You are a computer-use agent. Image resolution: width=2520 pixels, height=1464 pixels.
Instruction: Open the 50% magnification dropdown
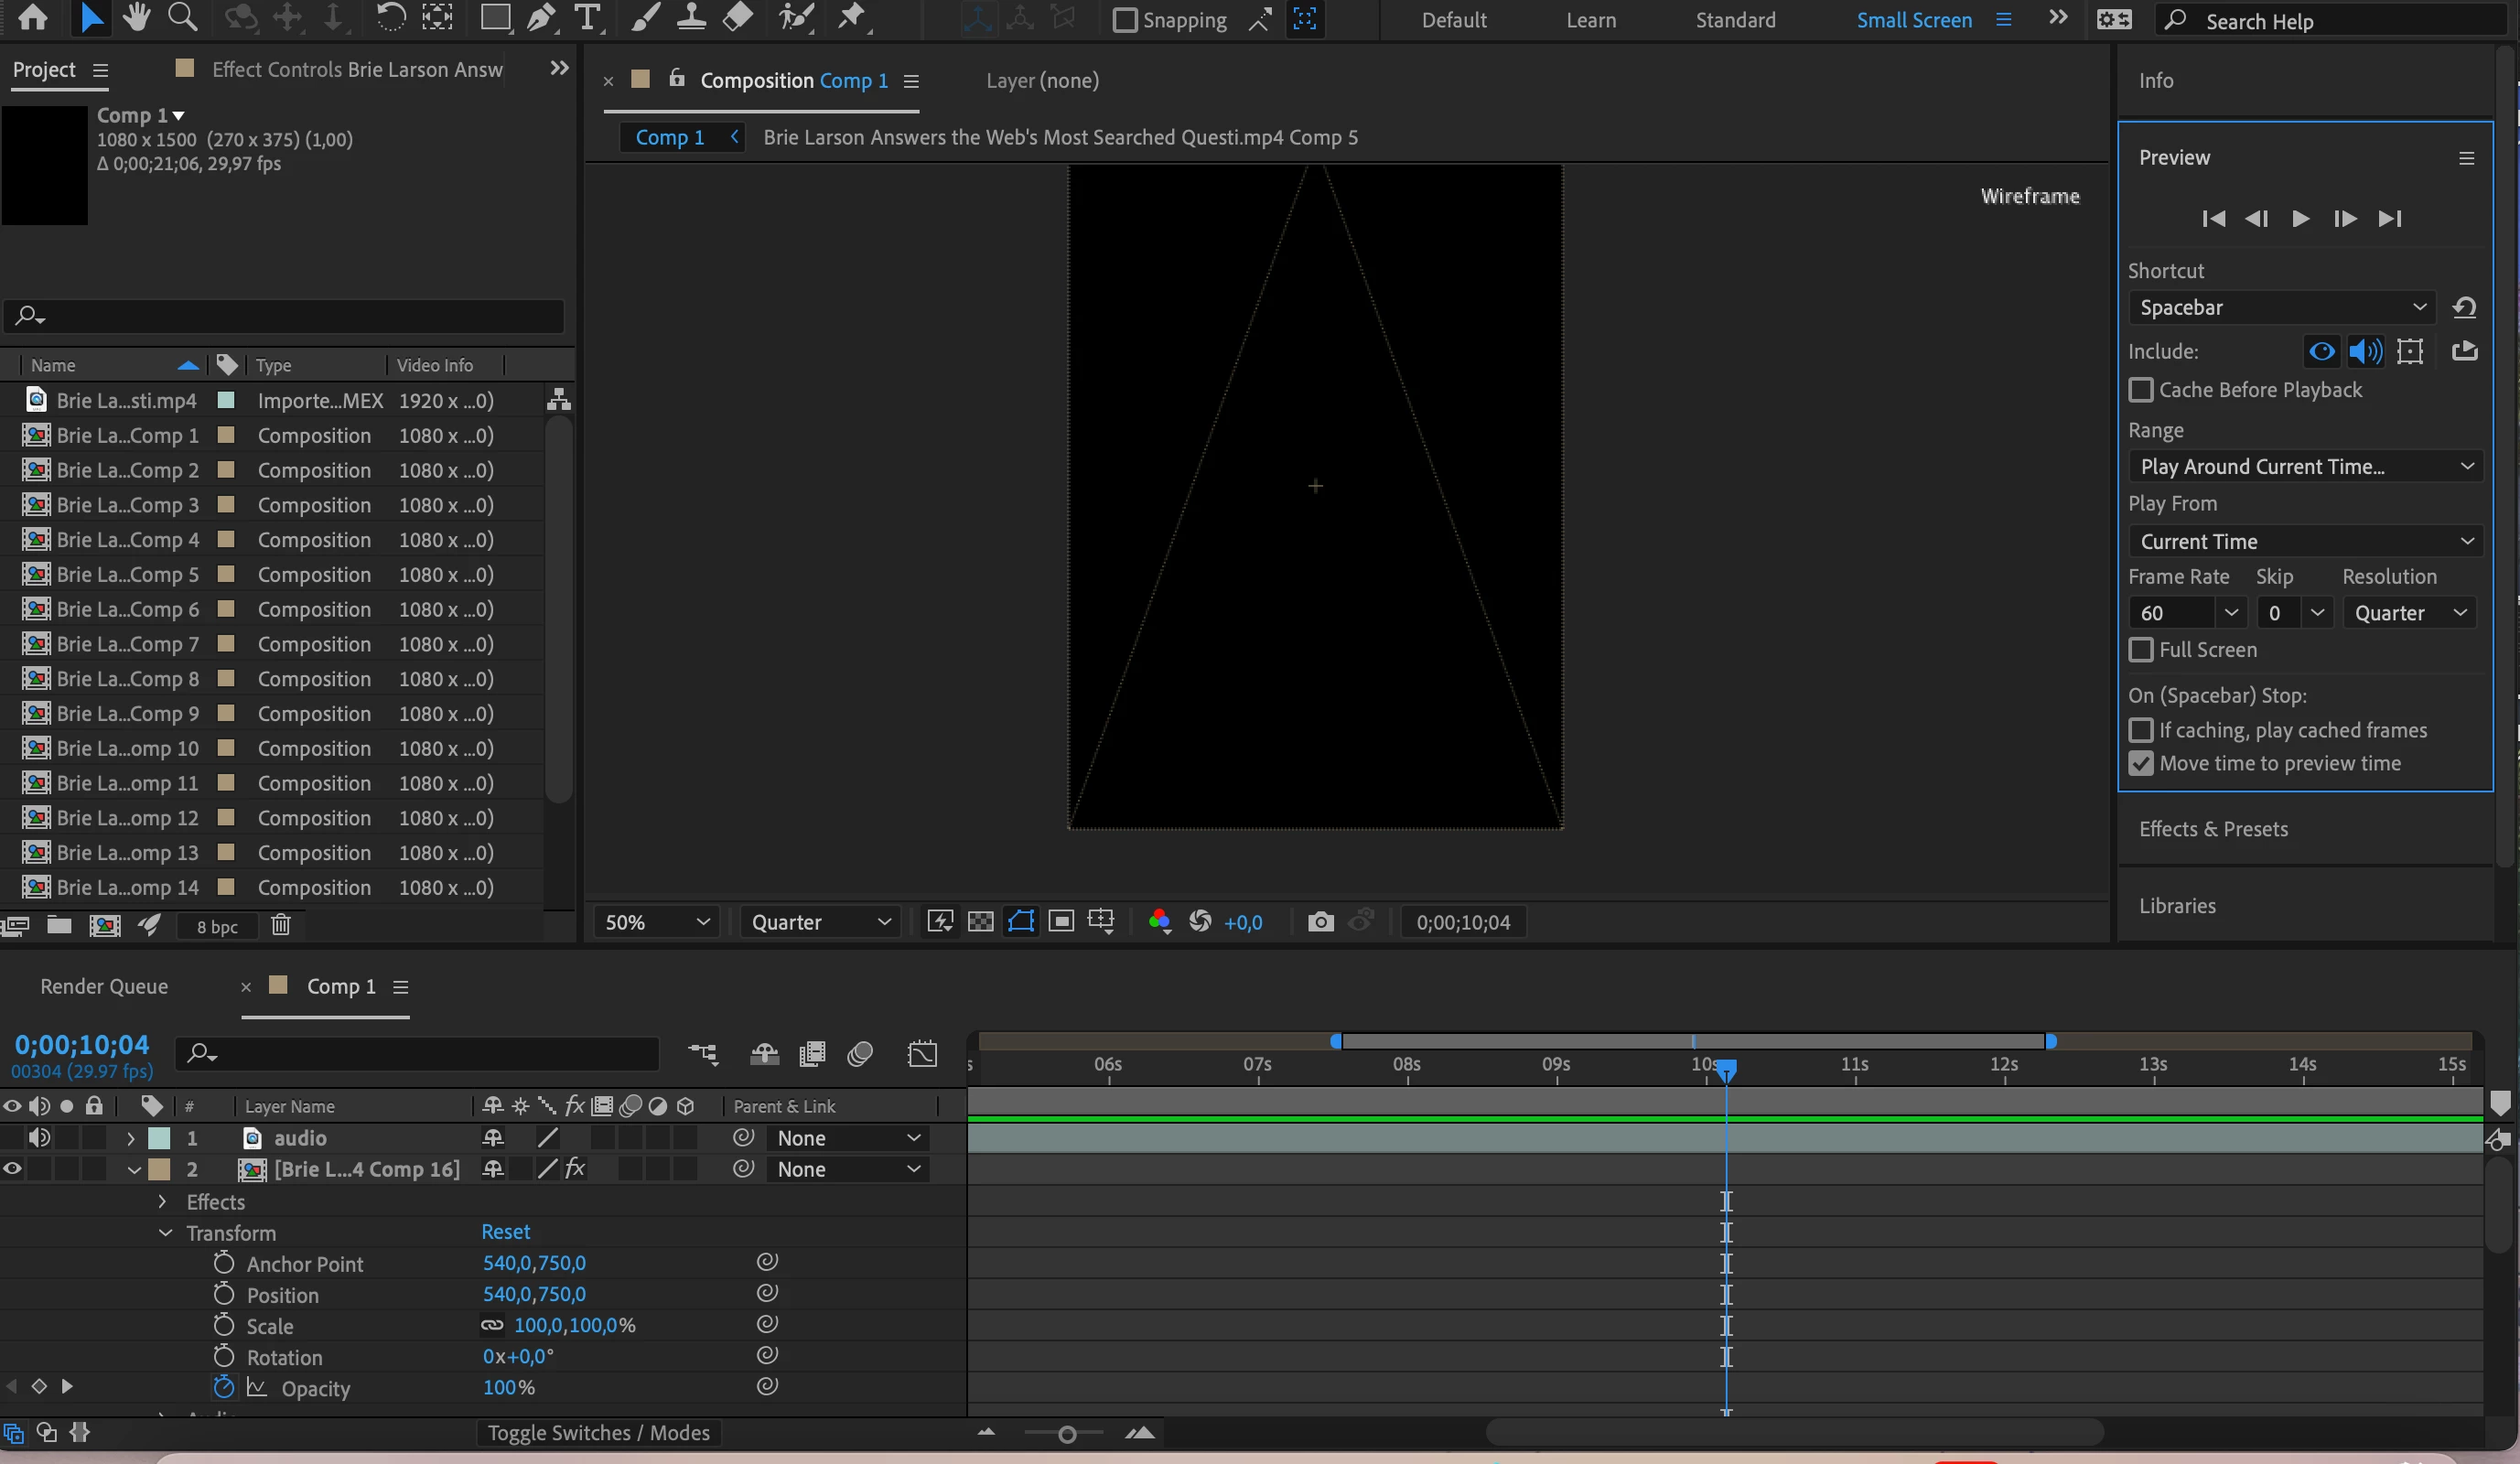coord(655,922)
